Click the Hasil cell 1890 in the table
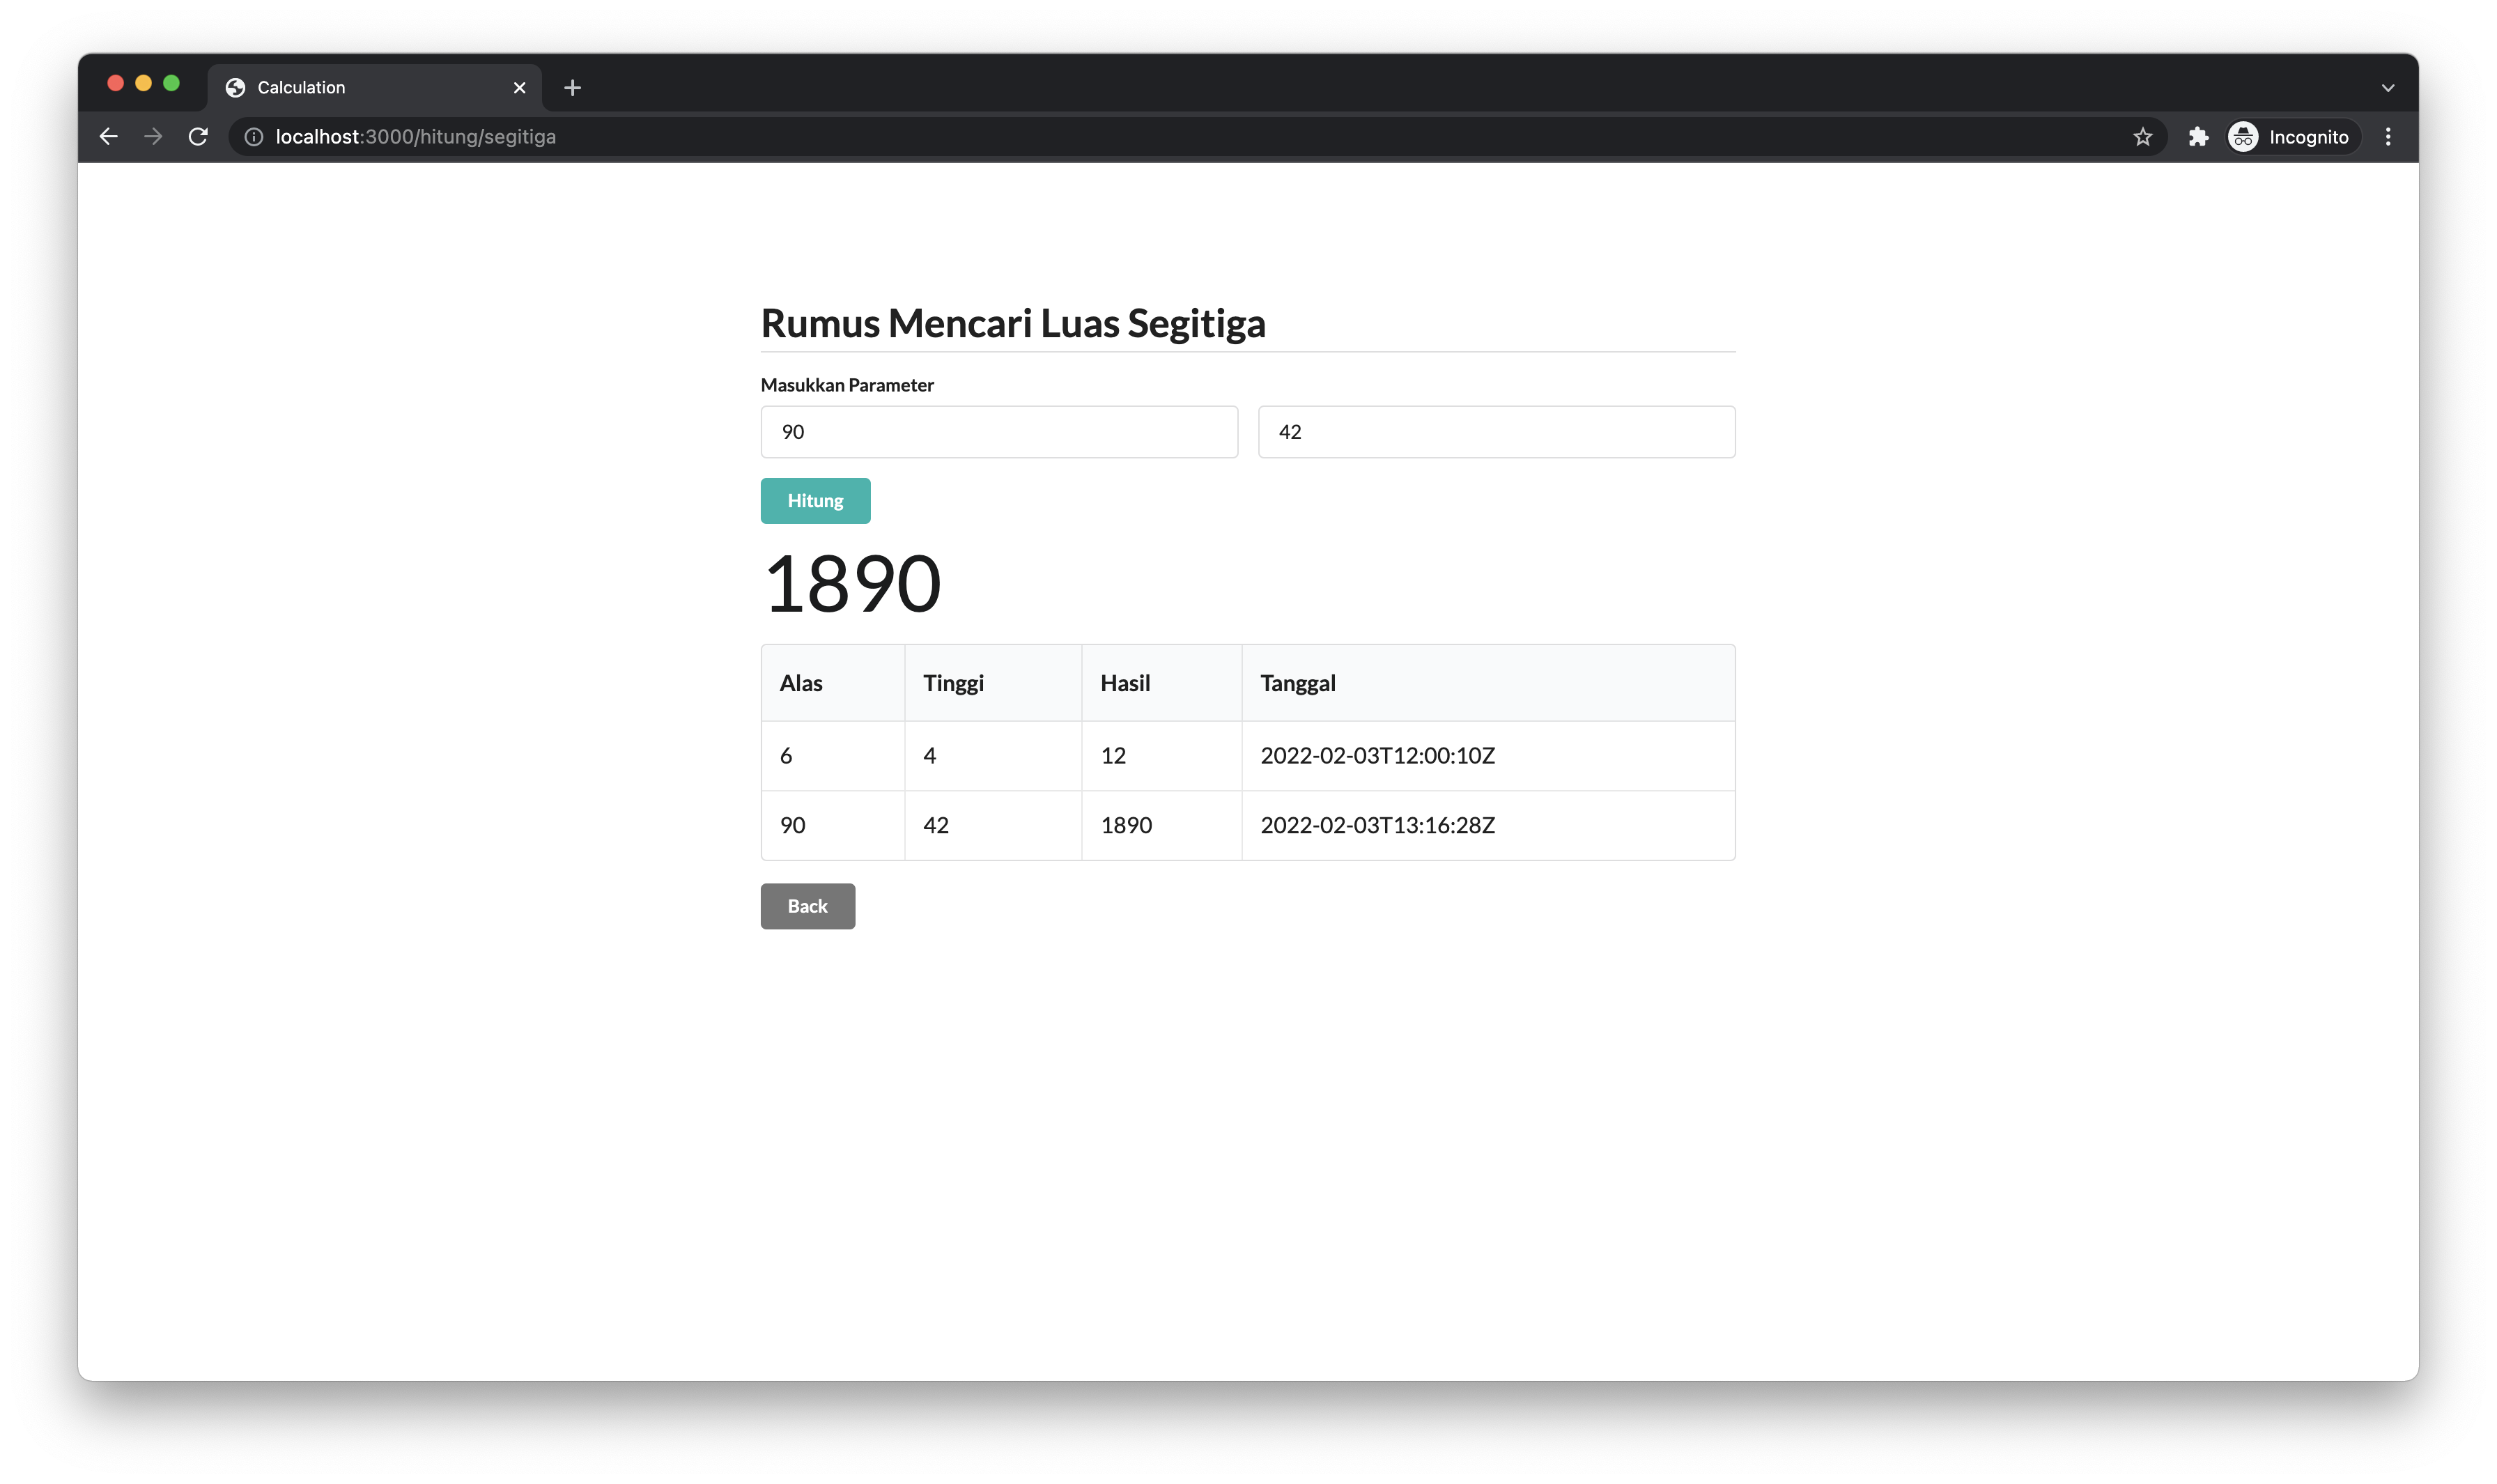 click(1161, 826)
